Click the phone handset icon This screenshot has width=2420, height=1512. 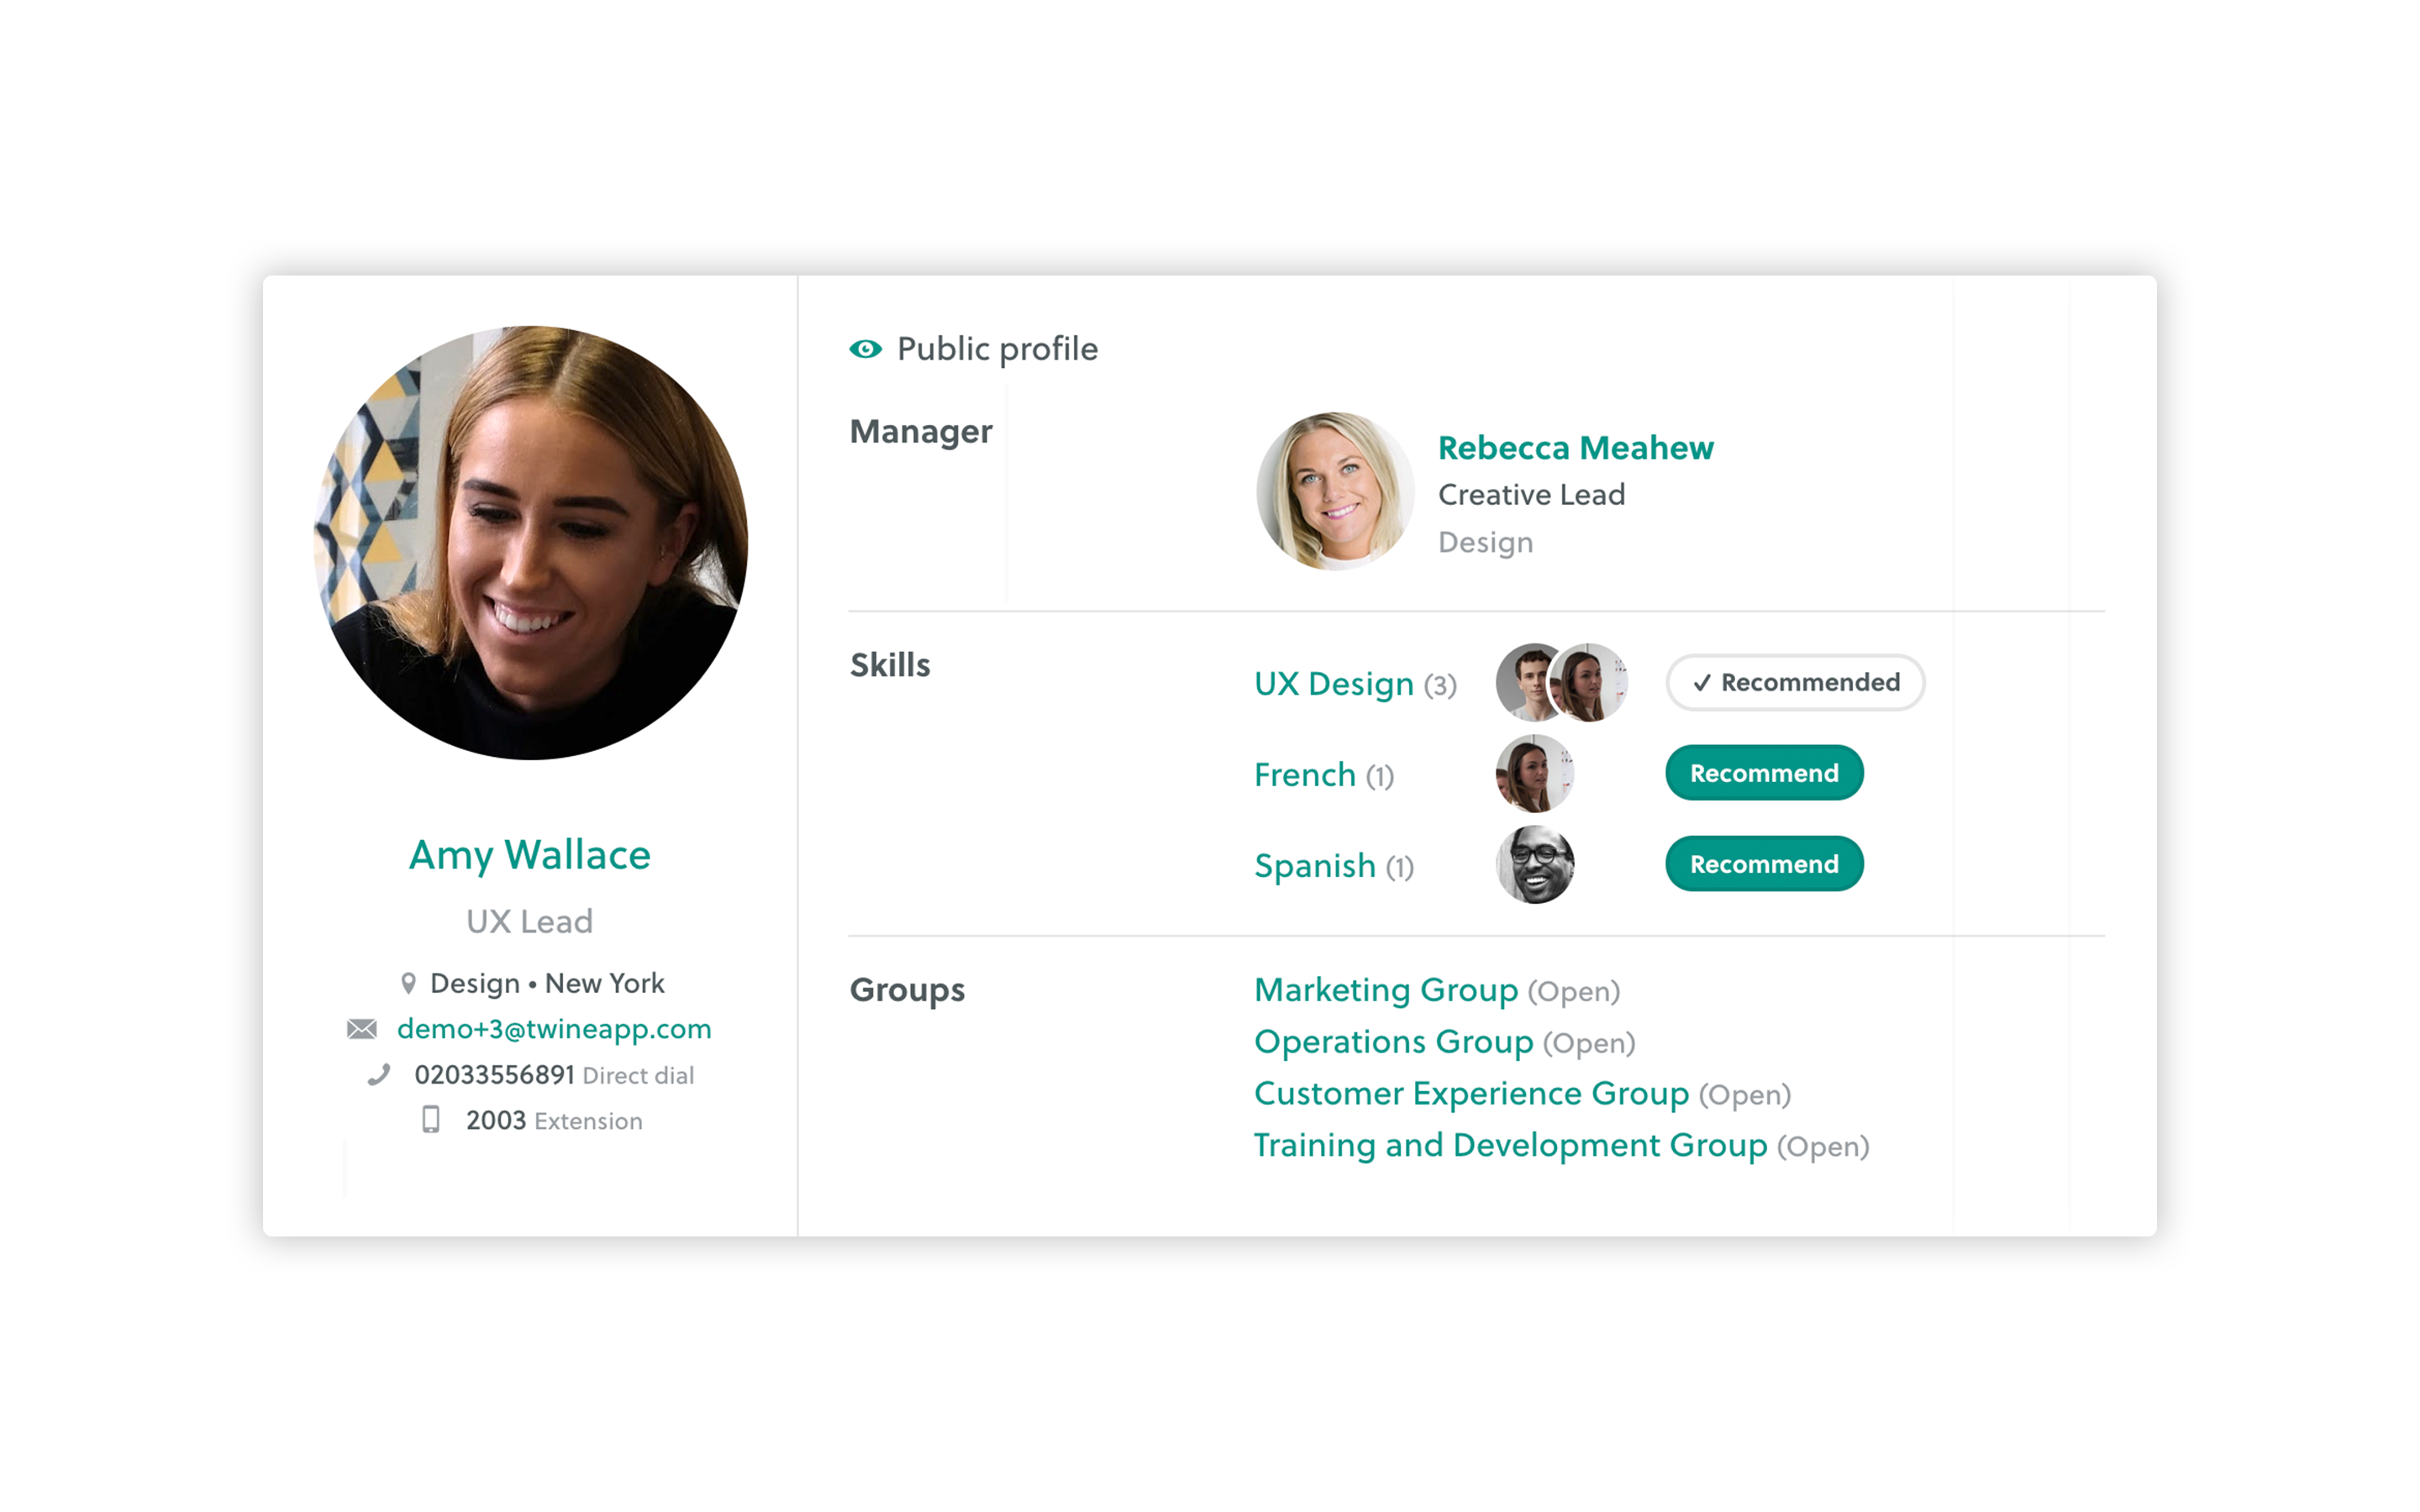pyautogui.click(x=378, y=1075)
